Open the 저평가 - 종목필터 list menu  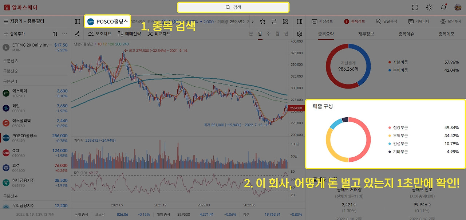coord(24,21)
